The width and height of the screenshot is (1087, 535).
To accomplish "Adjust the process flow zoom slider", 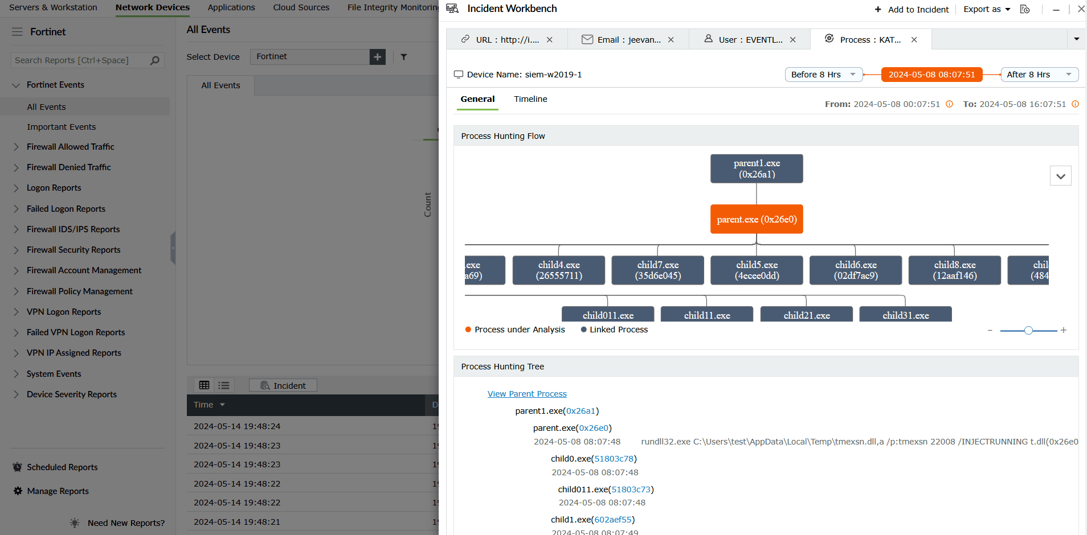I will (x=1027, y=330).
